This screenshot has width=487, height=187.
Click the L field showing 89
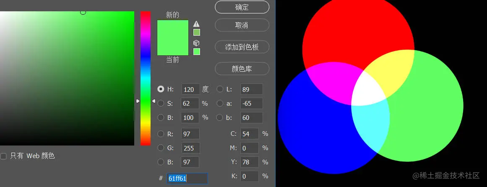[252, 89]
